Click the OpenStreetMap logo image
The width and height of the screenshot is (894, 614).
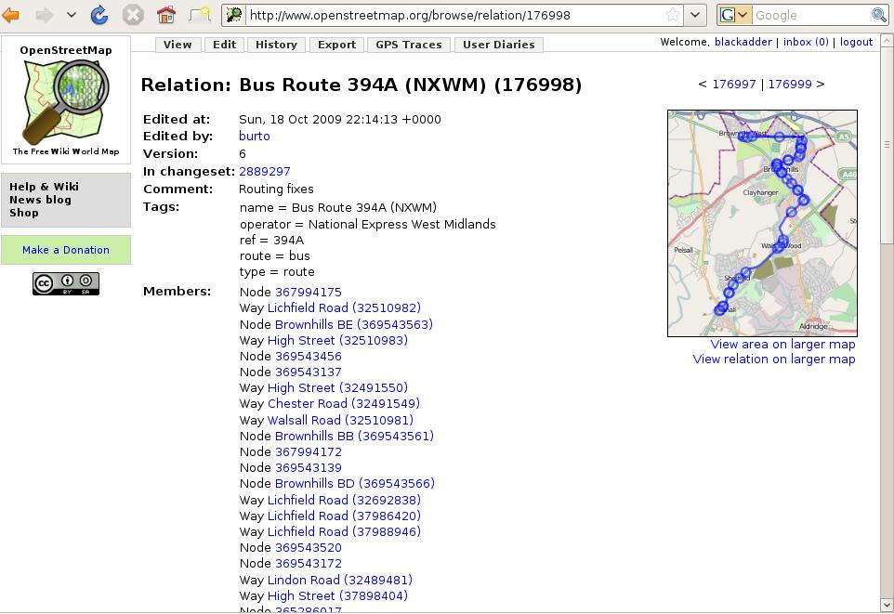pos(66,99)
